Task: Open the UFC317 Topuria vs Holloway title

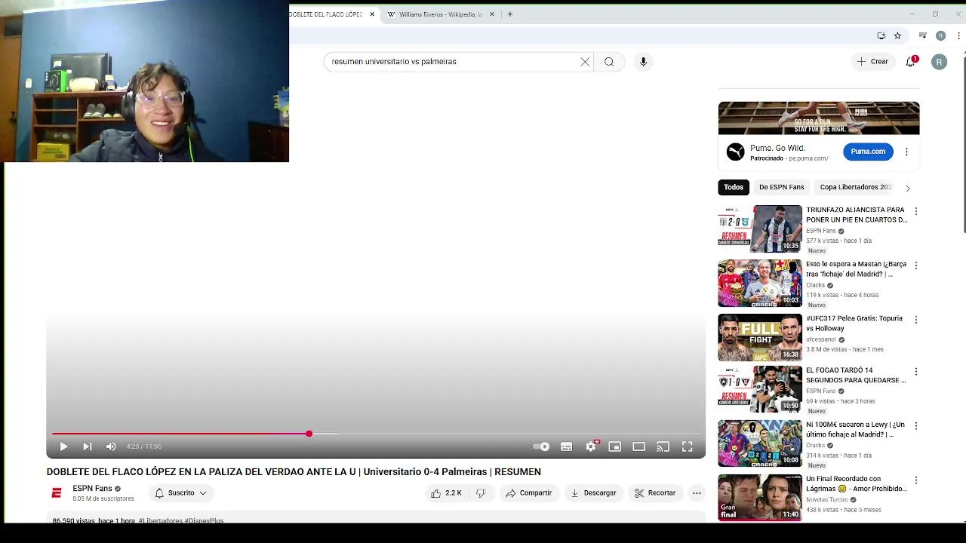Action: click(x=854, y=324)
